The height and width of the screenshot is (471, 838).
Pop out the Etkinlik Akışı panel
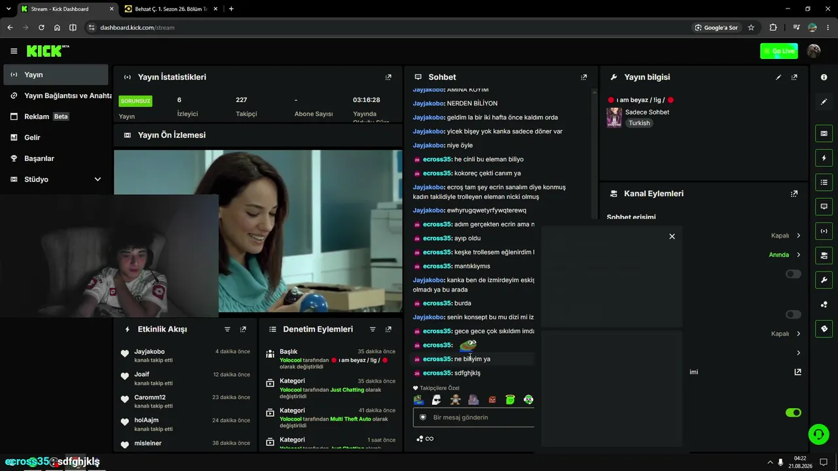(243, 330)
